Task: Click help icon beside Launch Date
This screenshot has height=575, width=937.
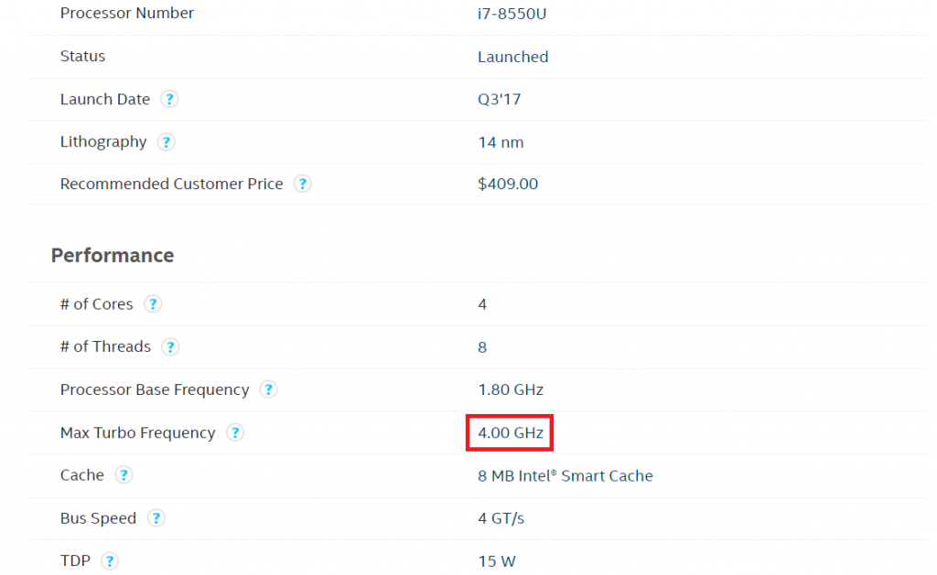Action: (169, 100)
